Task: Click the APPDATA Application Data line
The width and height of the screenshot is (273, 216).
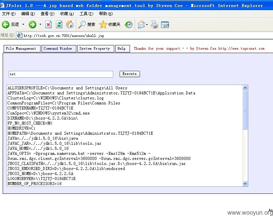Action: pos(101,93)
